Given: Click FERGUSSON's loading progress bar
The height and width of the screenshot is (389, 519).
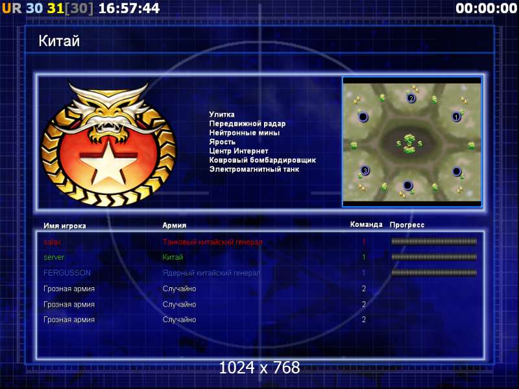Looking at the screenshot, I should (x=434, y=272).
